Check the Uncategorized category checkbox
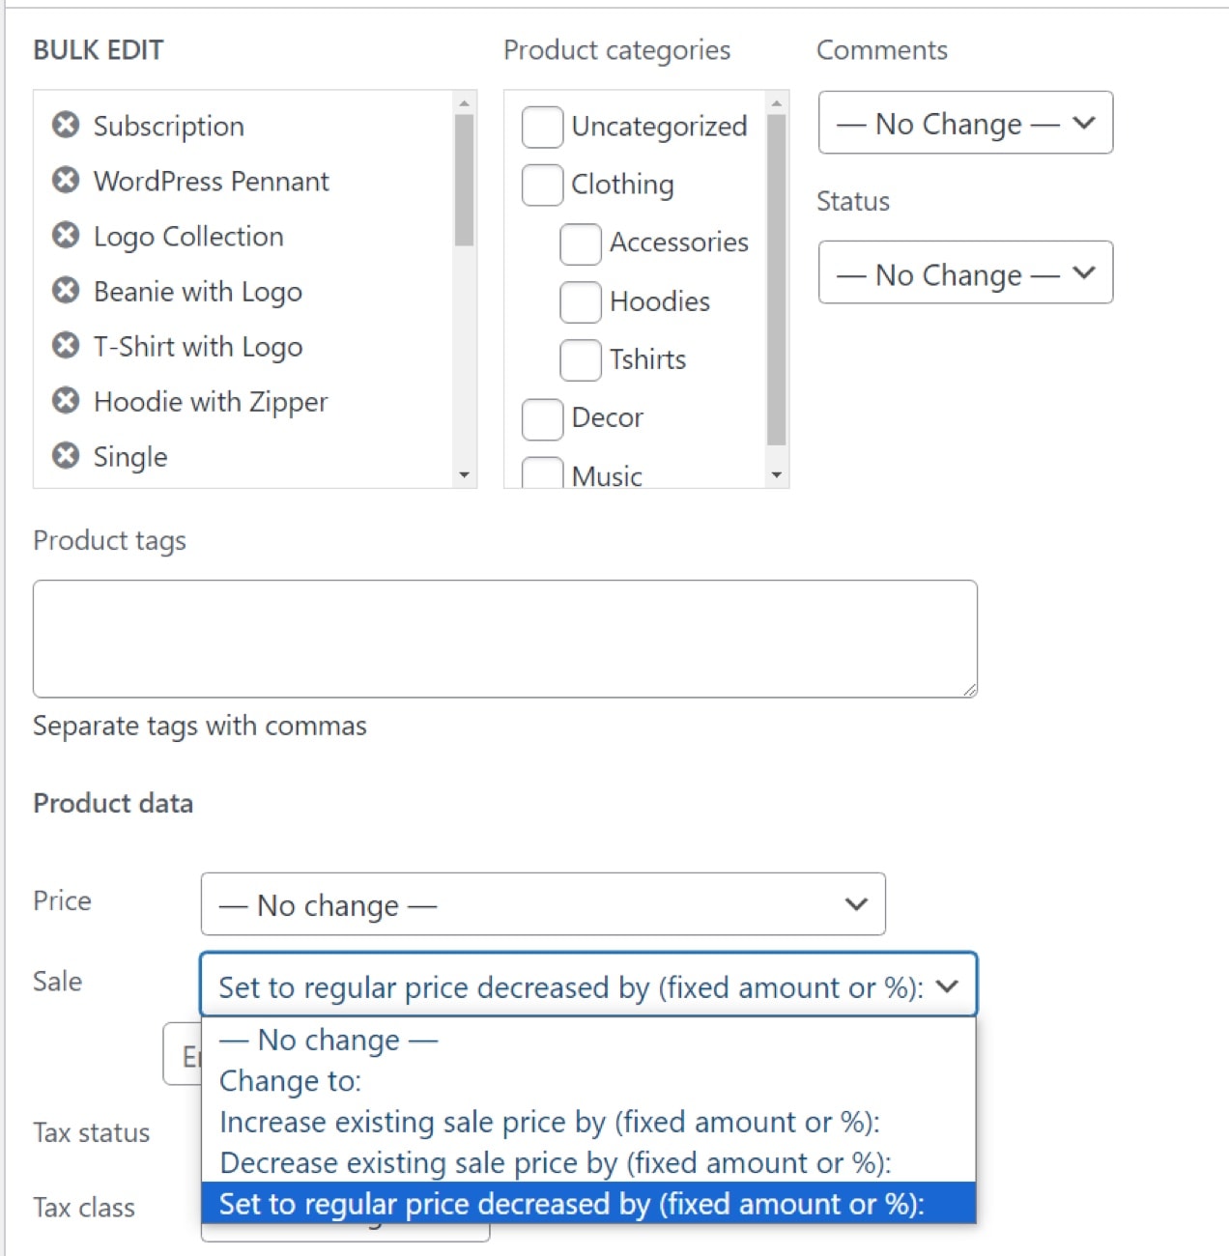 point(542,127)
